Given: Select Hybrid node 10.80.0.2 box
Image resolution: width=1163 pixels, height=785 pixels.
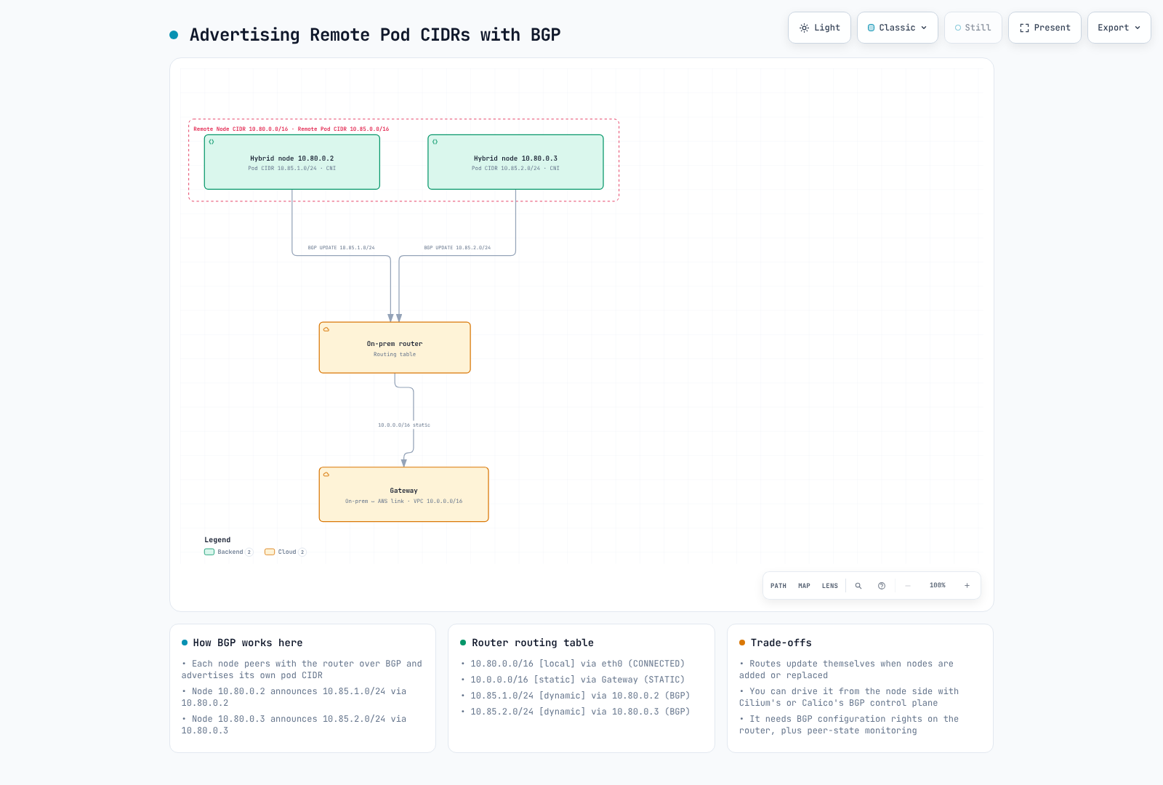Looking at the screenshot, I should pyautogui.click(x=292, y=162).
